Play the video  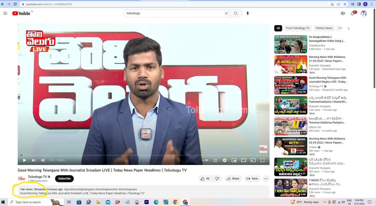[x=24, y=160]
